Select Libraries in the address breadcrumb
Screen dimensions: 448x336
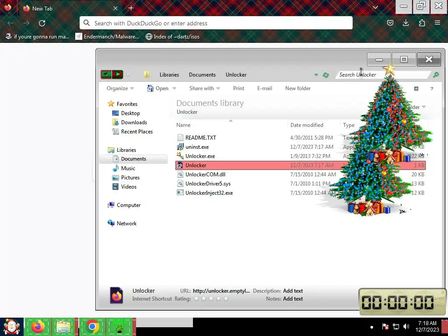[x=169, y=74]
